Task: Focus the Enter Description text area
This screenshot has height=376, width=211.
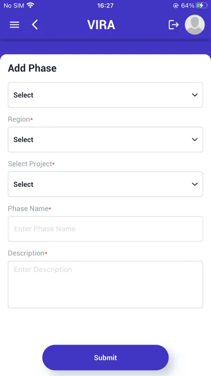Action: (105, 284)
